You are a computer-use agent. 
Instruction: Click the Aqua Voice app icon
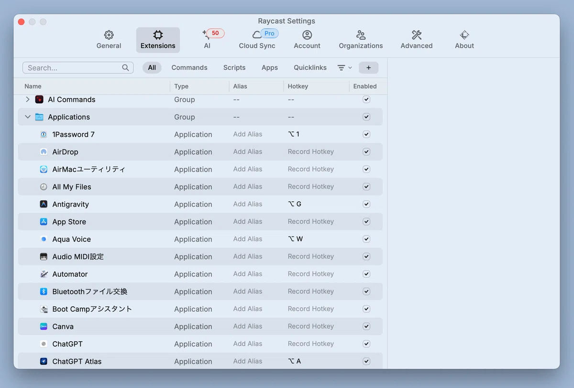44,239
